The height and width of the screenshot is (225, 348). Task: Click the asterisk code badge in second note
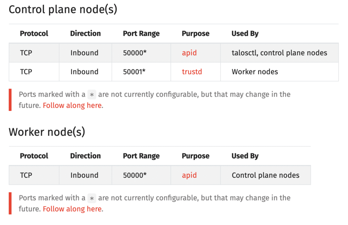coord(92,198)
